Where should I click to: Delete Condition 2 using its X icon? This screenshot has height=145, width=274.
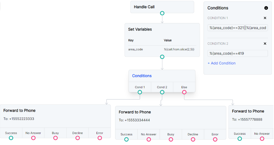(265, 44)
